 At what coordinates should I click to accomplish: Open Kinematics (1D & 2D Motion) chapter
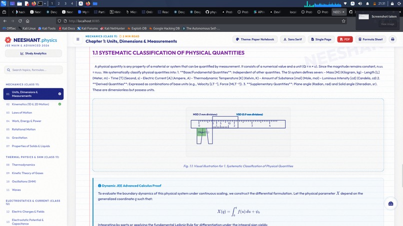tap(33, 104)
